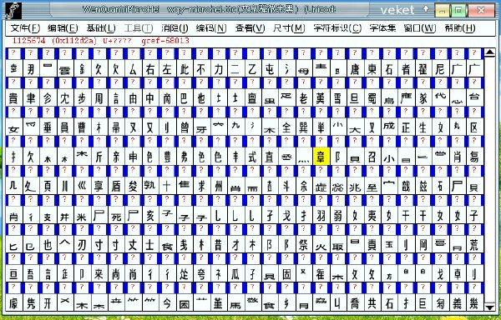Select the 享 glyph cell
The height and width of the screenshot is (320, 501).
pos(99,186)
